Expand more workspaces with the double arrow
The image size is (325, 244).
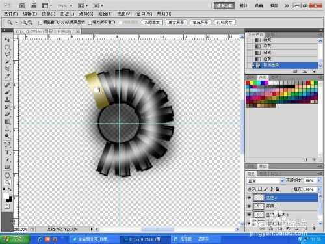287,6
